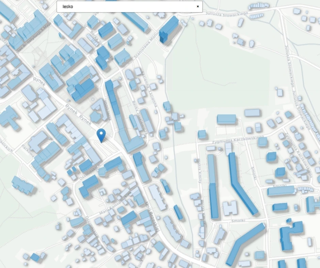Focus the search field containing "lesko"
Image resolution: width=320 pixels, height=268 pixels.
[126, 6]
